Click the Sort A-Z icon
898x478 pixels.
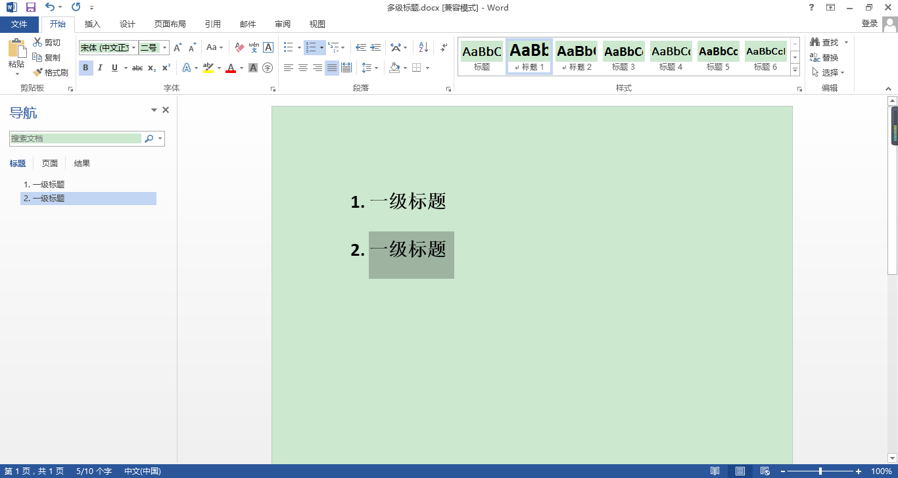(x=423, y=48)
